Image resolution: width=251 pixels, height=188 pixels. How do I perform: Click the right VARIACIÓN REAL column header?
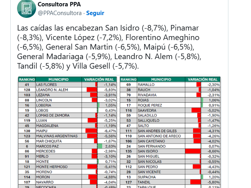click(203, 79)
